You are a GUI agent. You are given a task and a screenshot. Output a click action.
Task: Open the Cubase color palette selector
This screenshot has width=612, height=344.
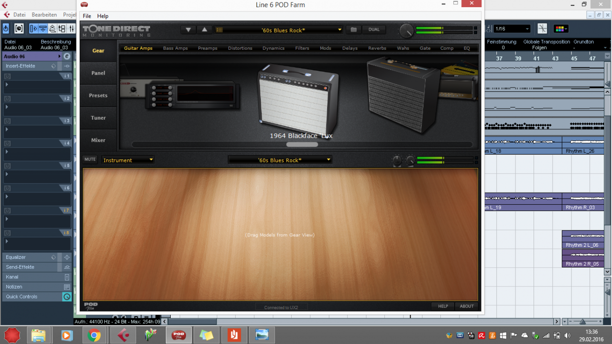[x=561, y=29]
